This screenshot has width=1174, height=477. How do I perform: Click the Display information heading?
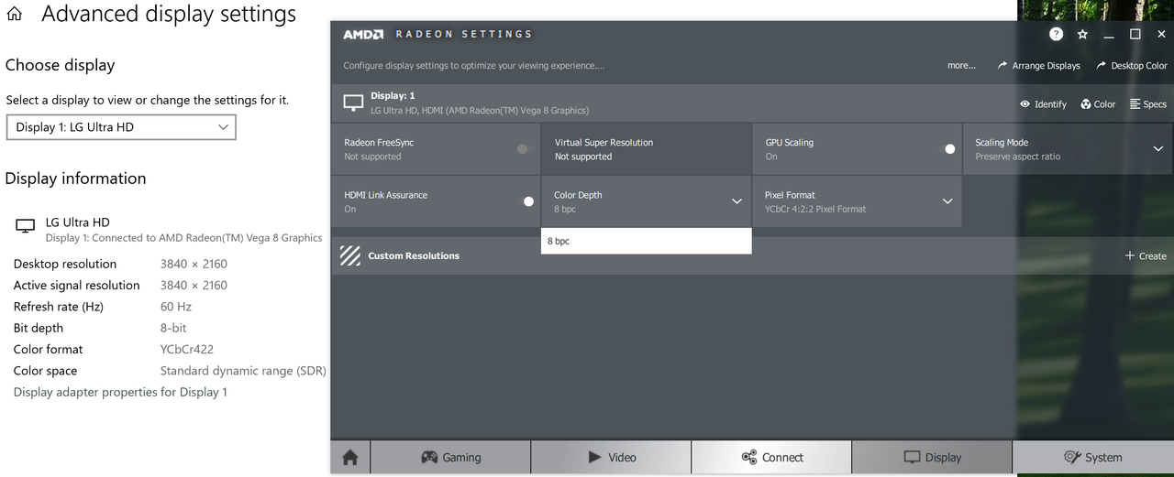[76, 179]
